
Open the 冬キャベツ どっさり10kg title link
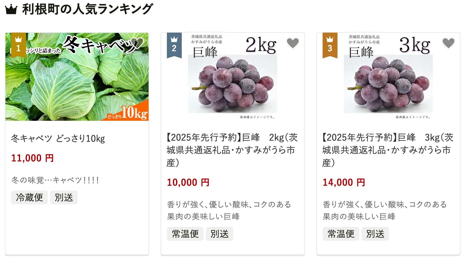(x=58, y=139)
